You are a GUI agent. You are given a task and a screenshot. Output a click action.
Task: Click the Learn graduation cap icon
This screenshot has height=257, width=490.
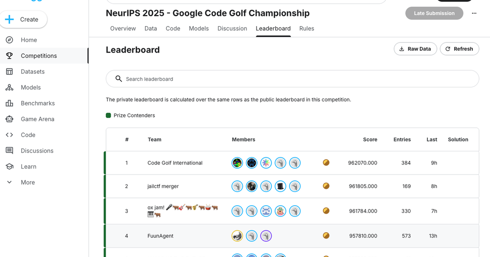(9, 166)
